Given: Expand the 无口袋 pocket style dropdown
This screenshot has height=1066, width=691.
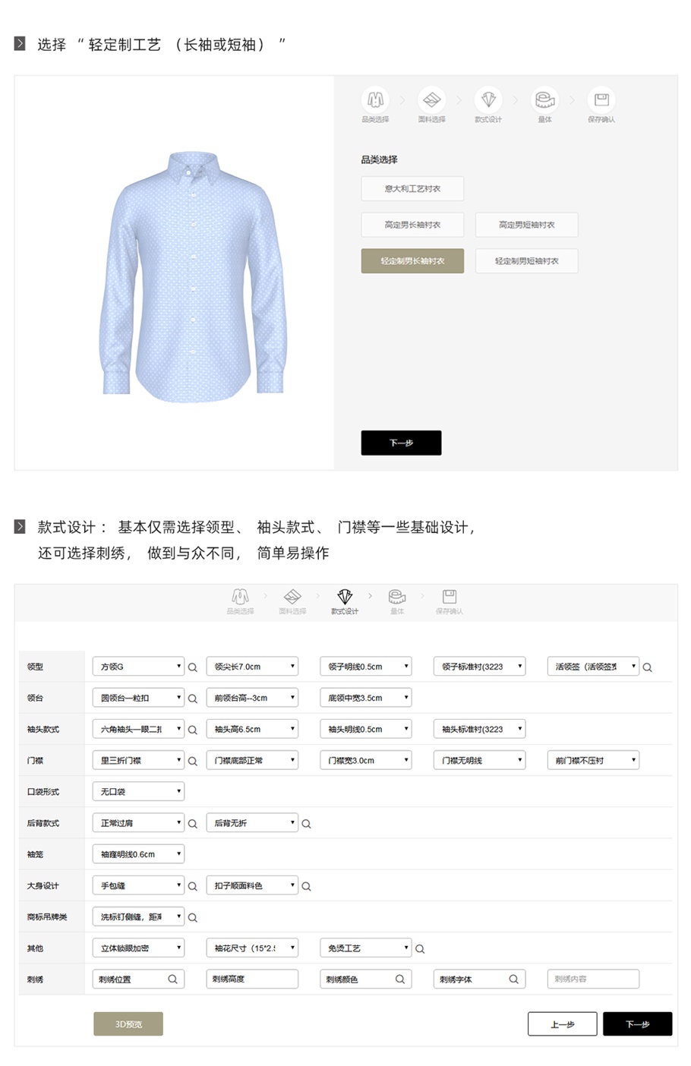Looking at the screenshot, I should (138, 791).
